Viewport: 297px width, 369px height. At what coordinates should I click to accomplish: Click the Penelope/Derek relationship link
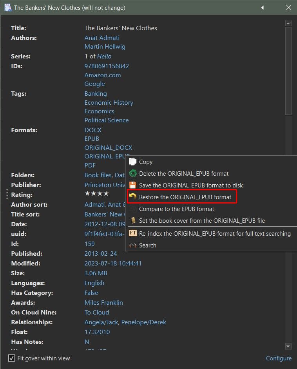point(144,322)
